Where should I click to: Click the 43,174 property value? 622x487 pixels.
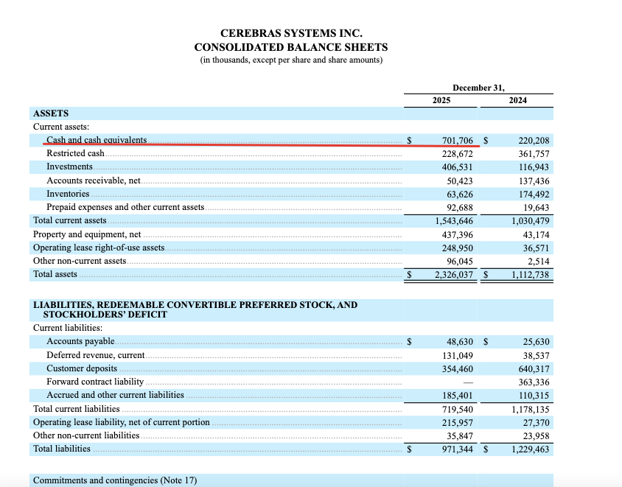click(537, 235)
